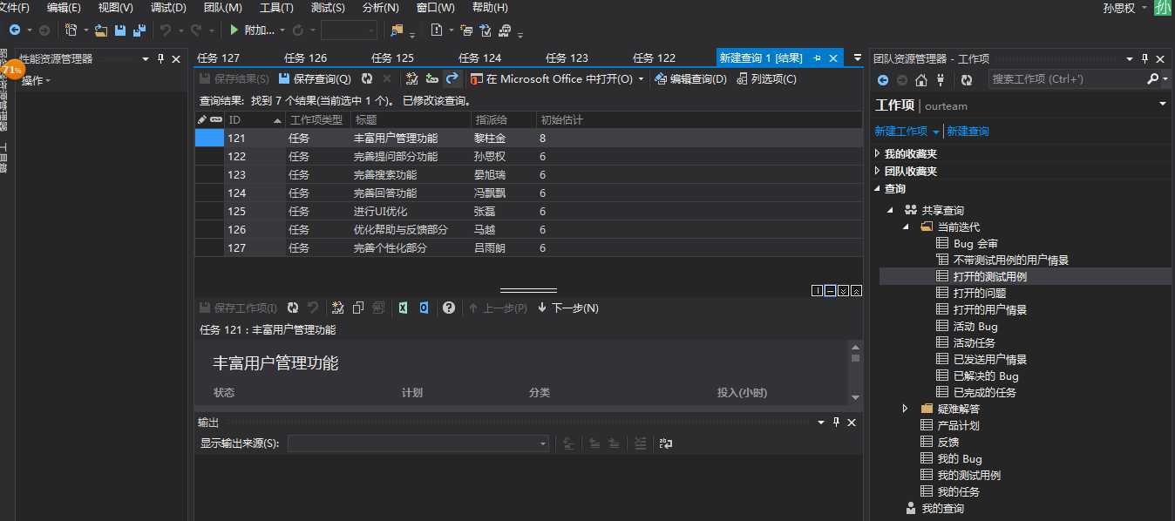
Task: Collapse Shared Queries (共享查询) node
Action: pyautogui.click(x=891, y=210)
